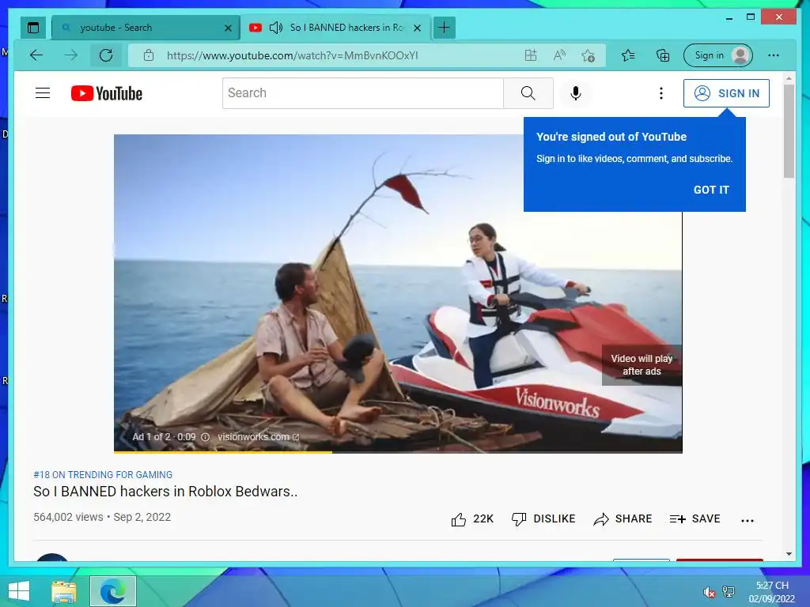Submit search with magnifier button

[528, 93]
